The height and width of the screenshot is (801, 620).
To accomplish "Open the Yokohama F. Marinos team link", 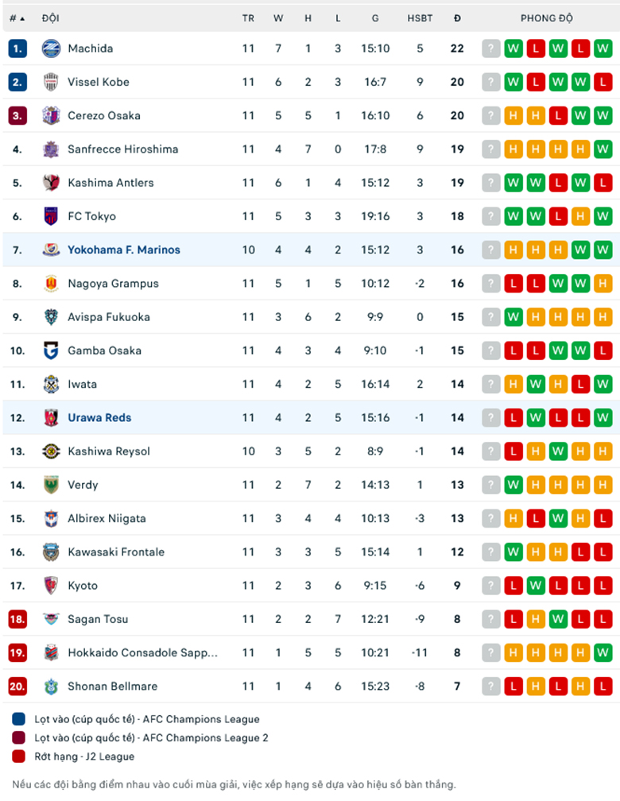I will click(124, 250).
